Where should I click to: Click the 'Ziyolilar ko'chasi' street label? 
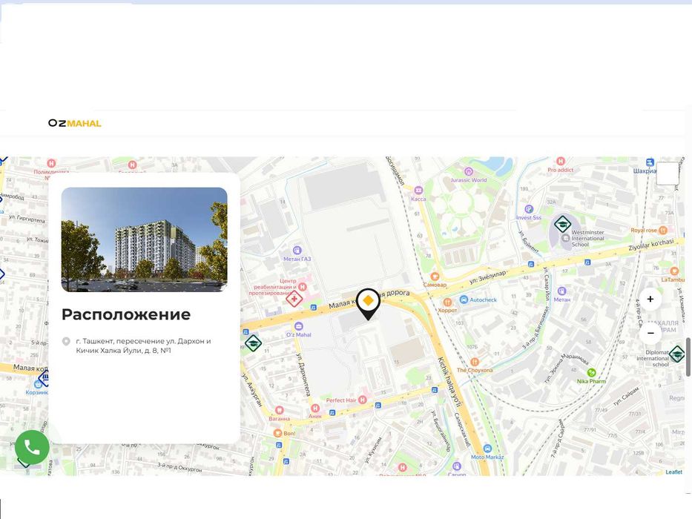click(x=651, y=245)
